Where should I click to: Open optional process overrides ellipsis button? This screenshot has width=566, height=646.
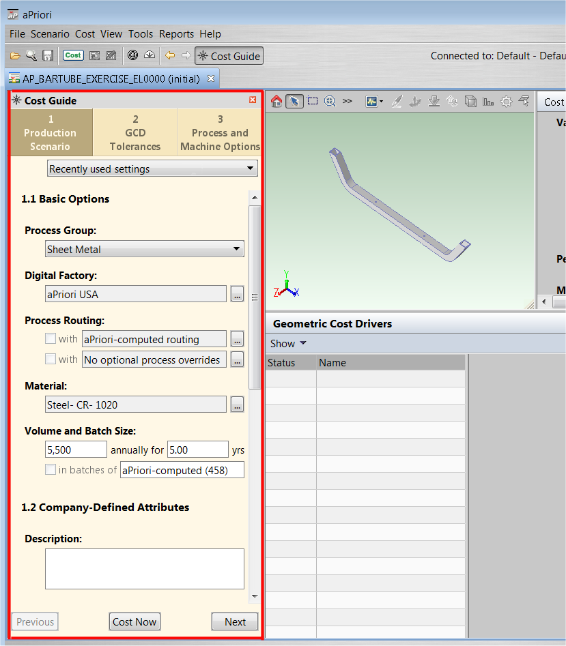coord(237,359)
